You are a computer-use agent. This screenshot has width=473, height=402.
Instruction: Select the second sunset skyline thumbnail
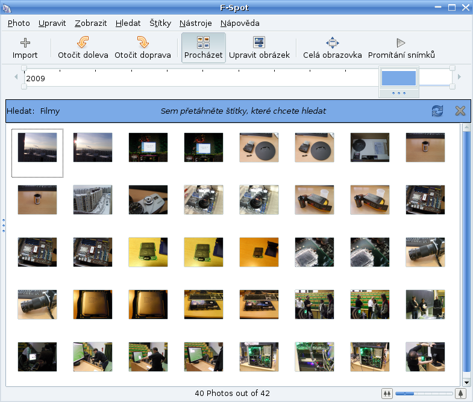pyautogui.click(x=93, y=147)
